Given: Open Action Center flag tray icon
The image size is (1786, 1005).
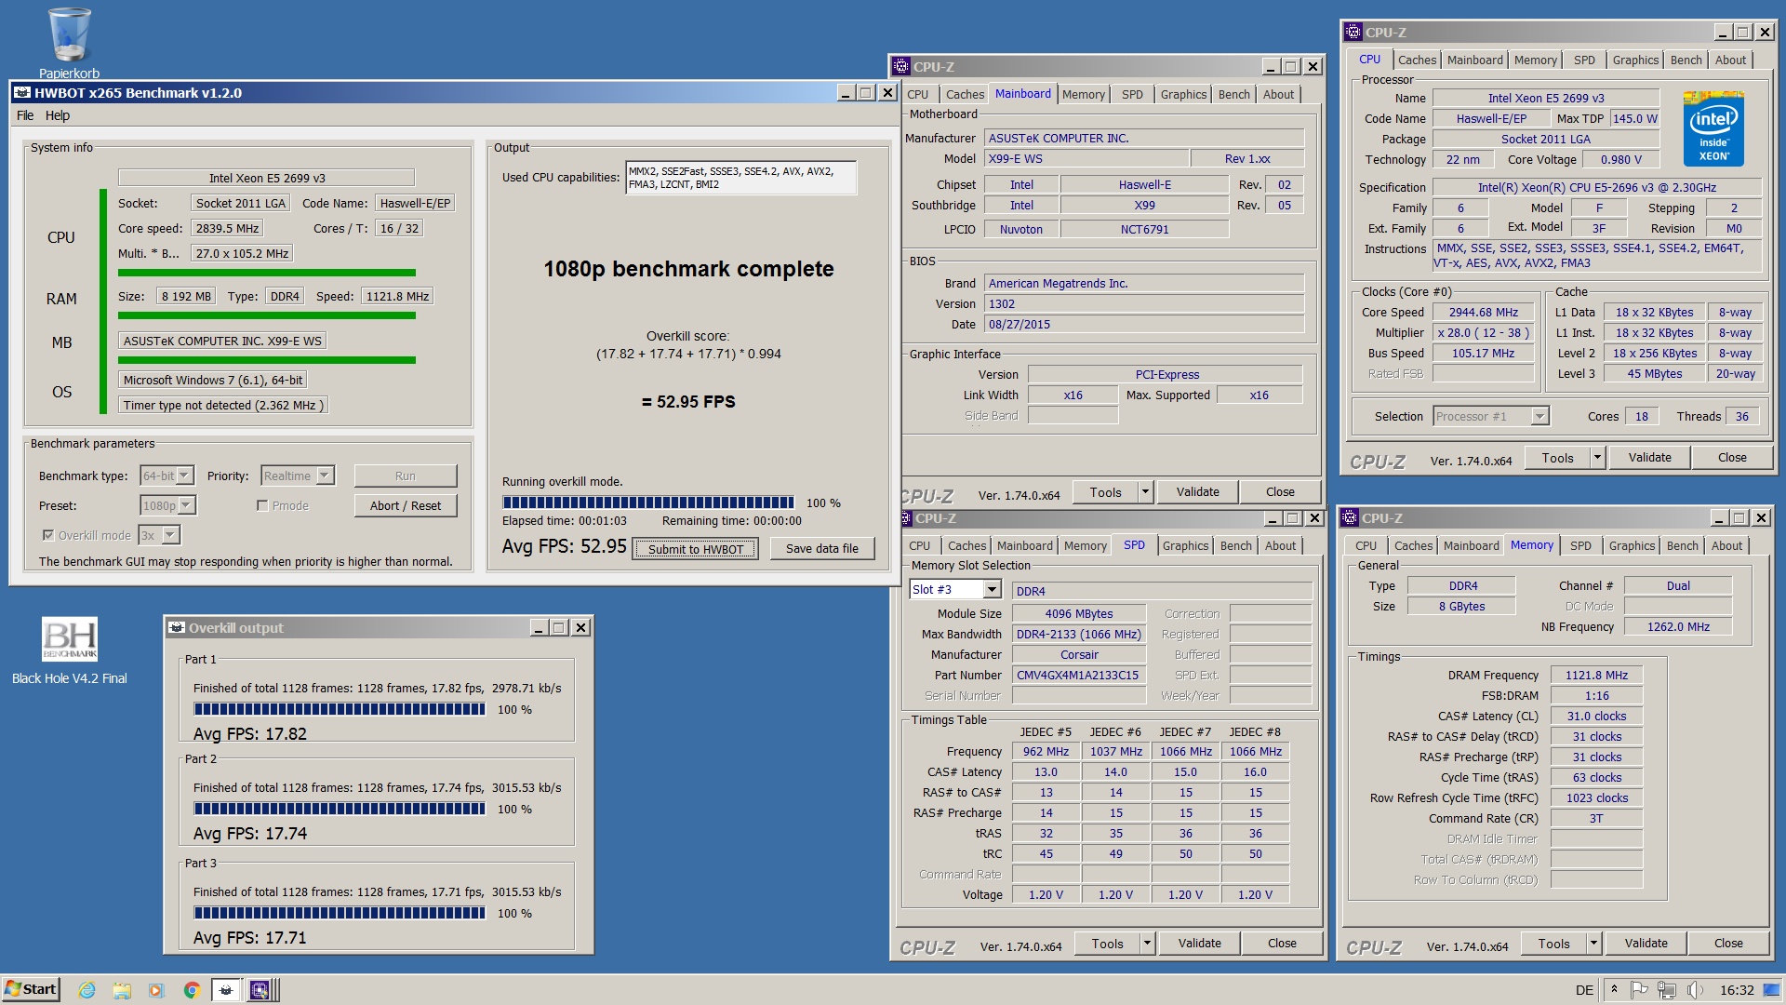Looking at the screenshot, I should (1639, 989).
